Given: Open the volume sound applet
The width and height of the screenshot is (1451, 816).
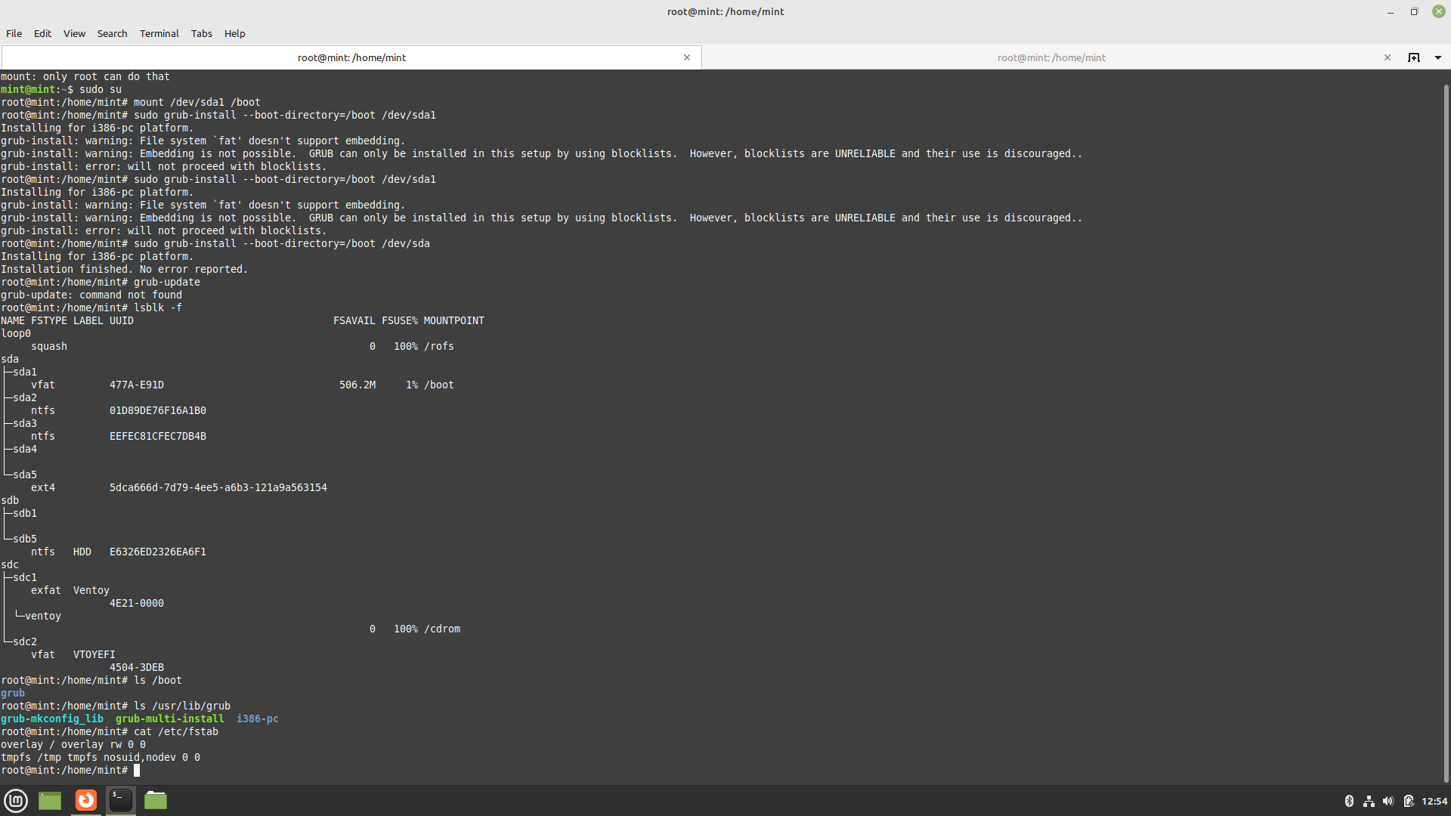Looking at the screenshot, I should coord(1388,801).
